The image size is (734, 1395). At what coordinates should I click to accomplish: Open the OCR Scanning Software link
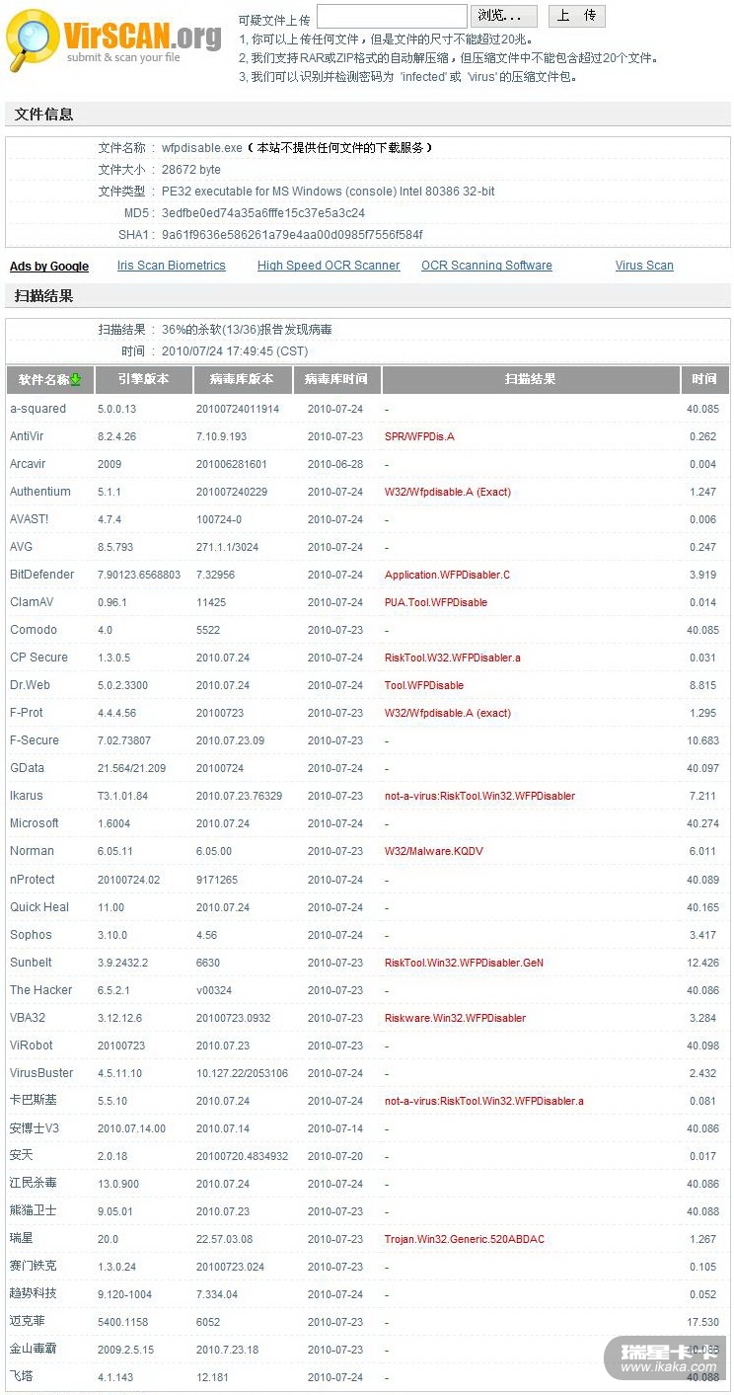pos(486,266)
